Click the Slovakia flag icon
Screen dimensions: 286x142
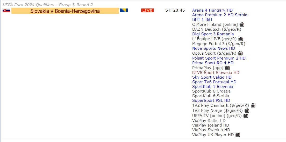click(6, 11)
